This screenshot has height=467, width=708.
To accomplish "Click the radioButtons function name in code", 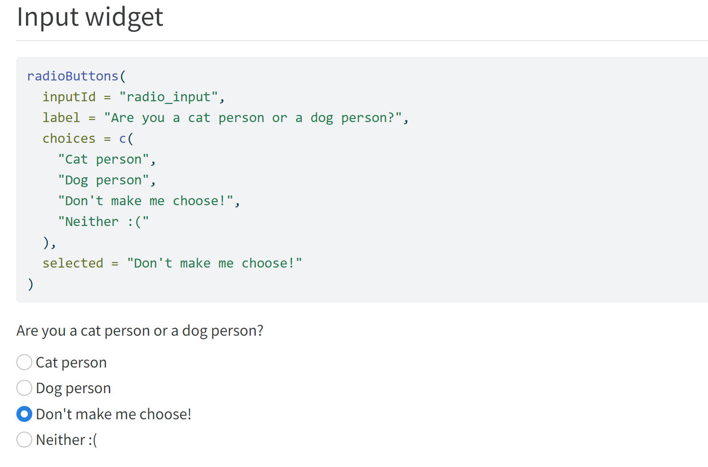I will [73, 76].
